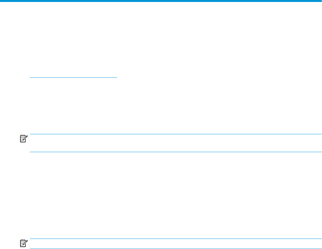322x249 pixels.
Task: Click the short blue underlined link line
Action: (x=73, y=77)
